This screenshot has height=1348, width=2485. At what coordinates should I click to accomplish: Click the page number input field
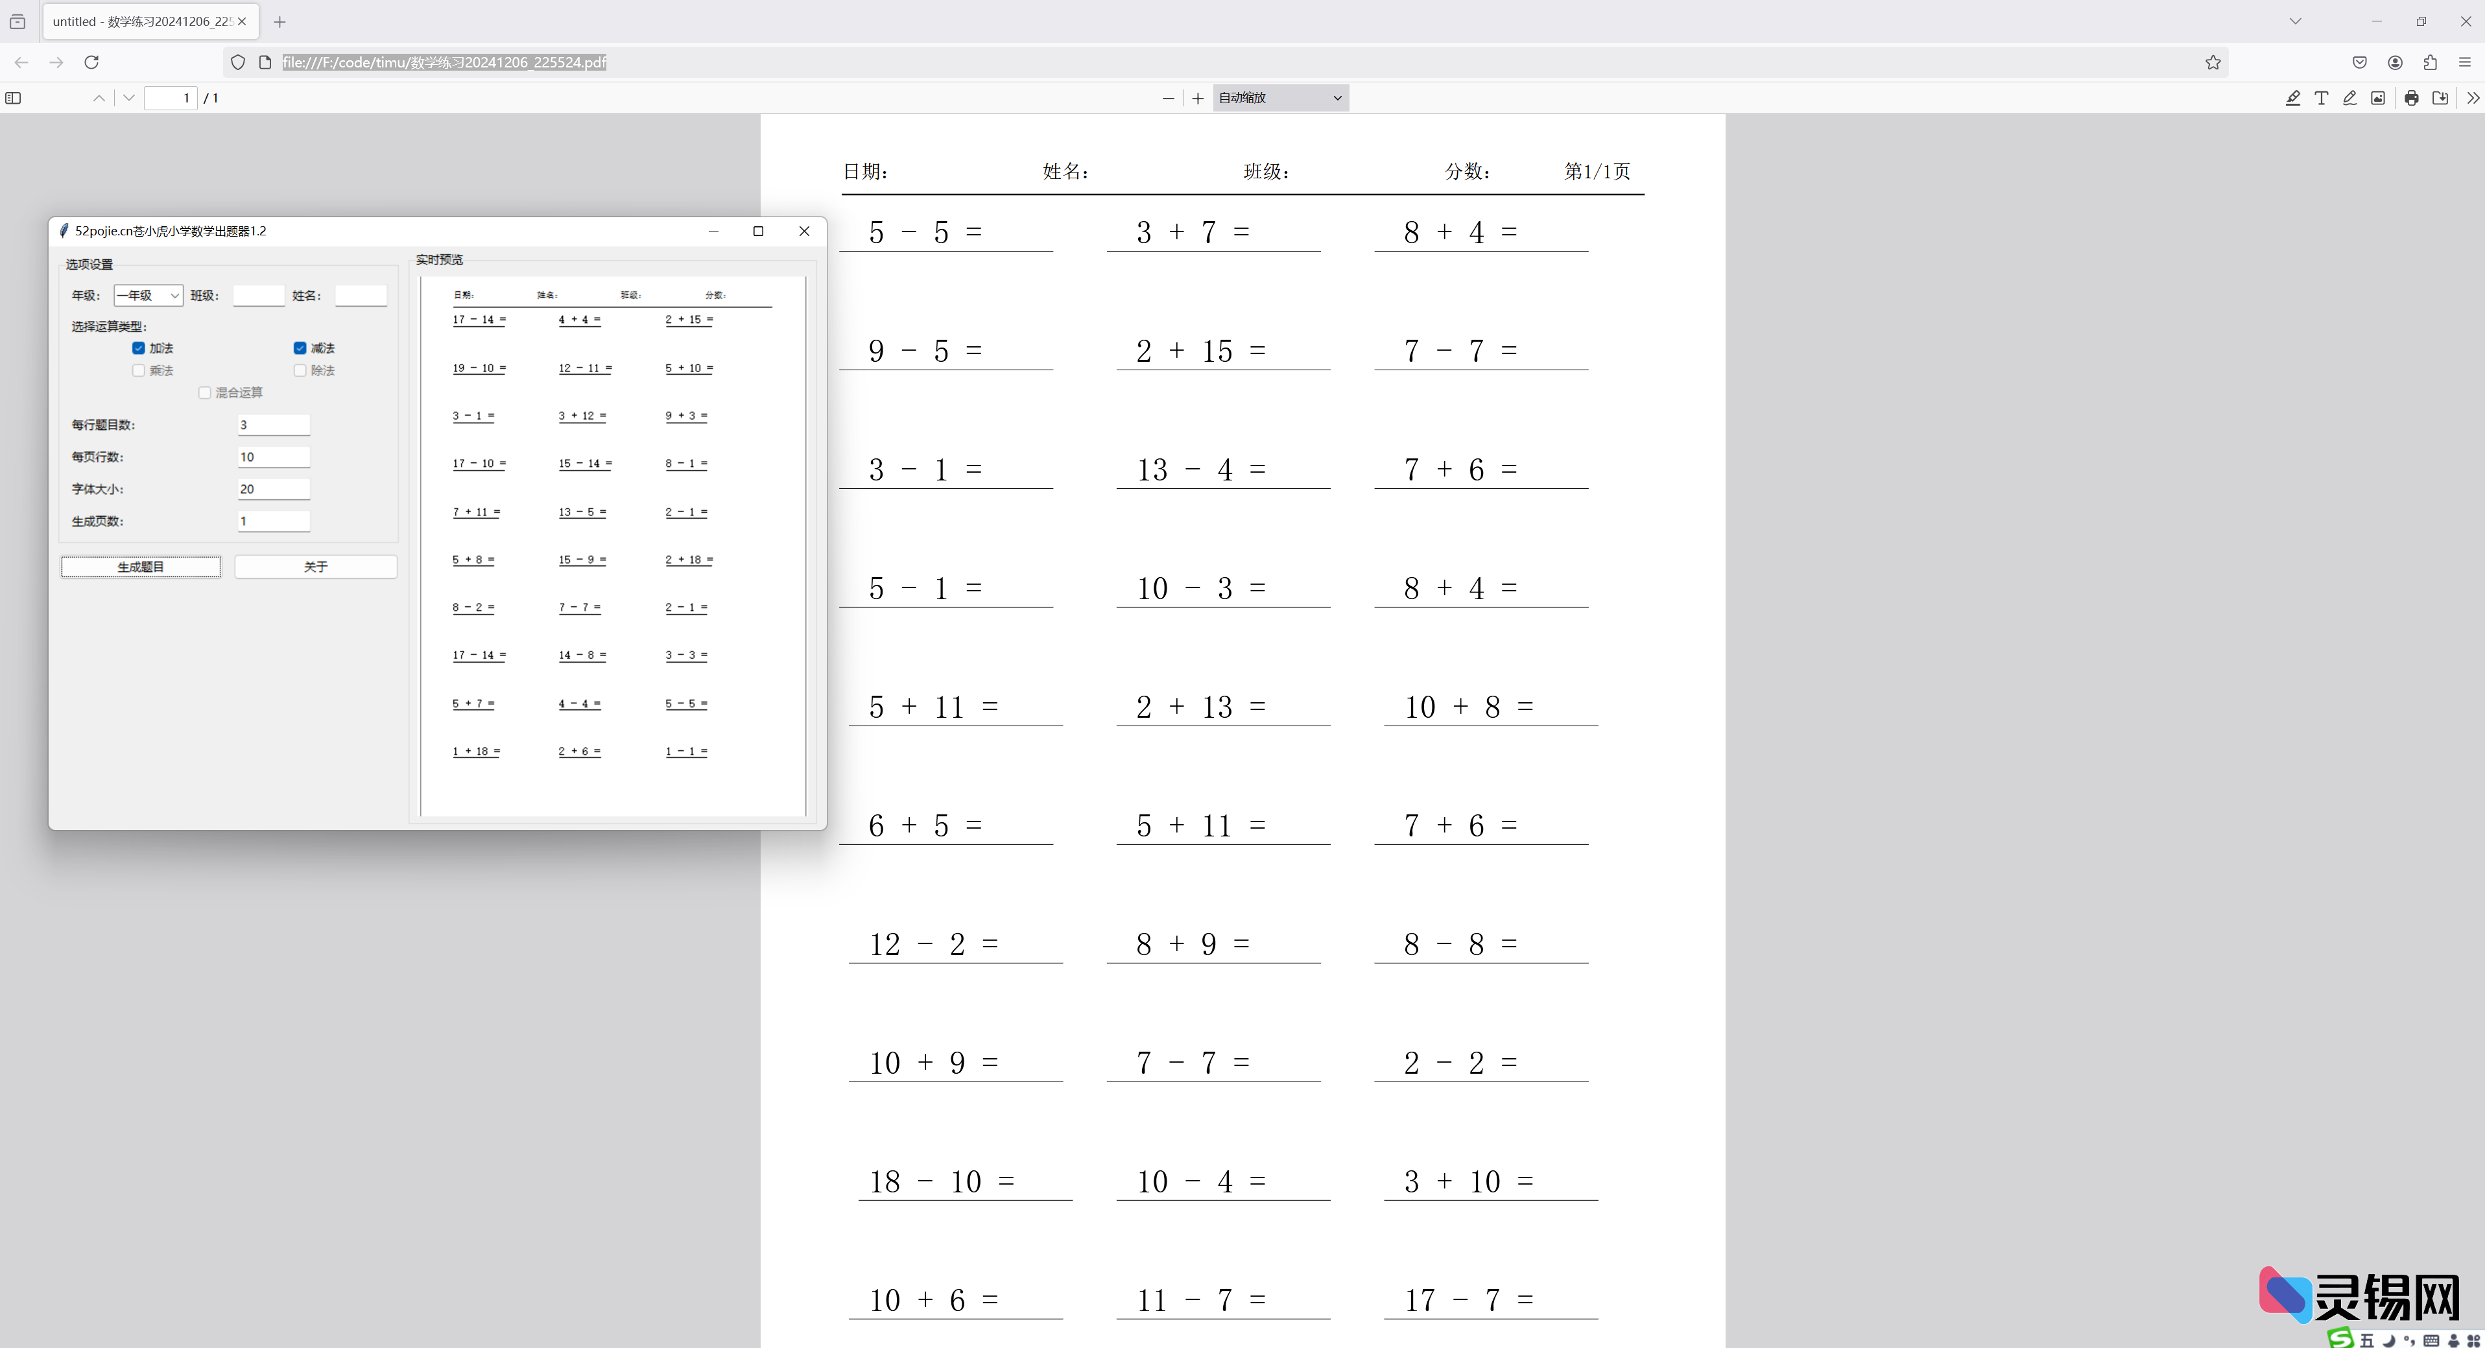[172, 97]
